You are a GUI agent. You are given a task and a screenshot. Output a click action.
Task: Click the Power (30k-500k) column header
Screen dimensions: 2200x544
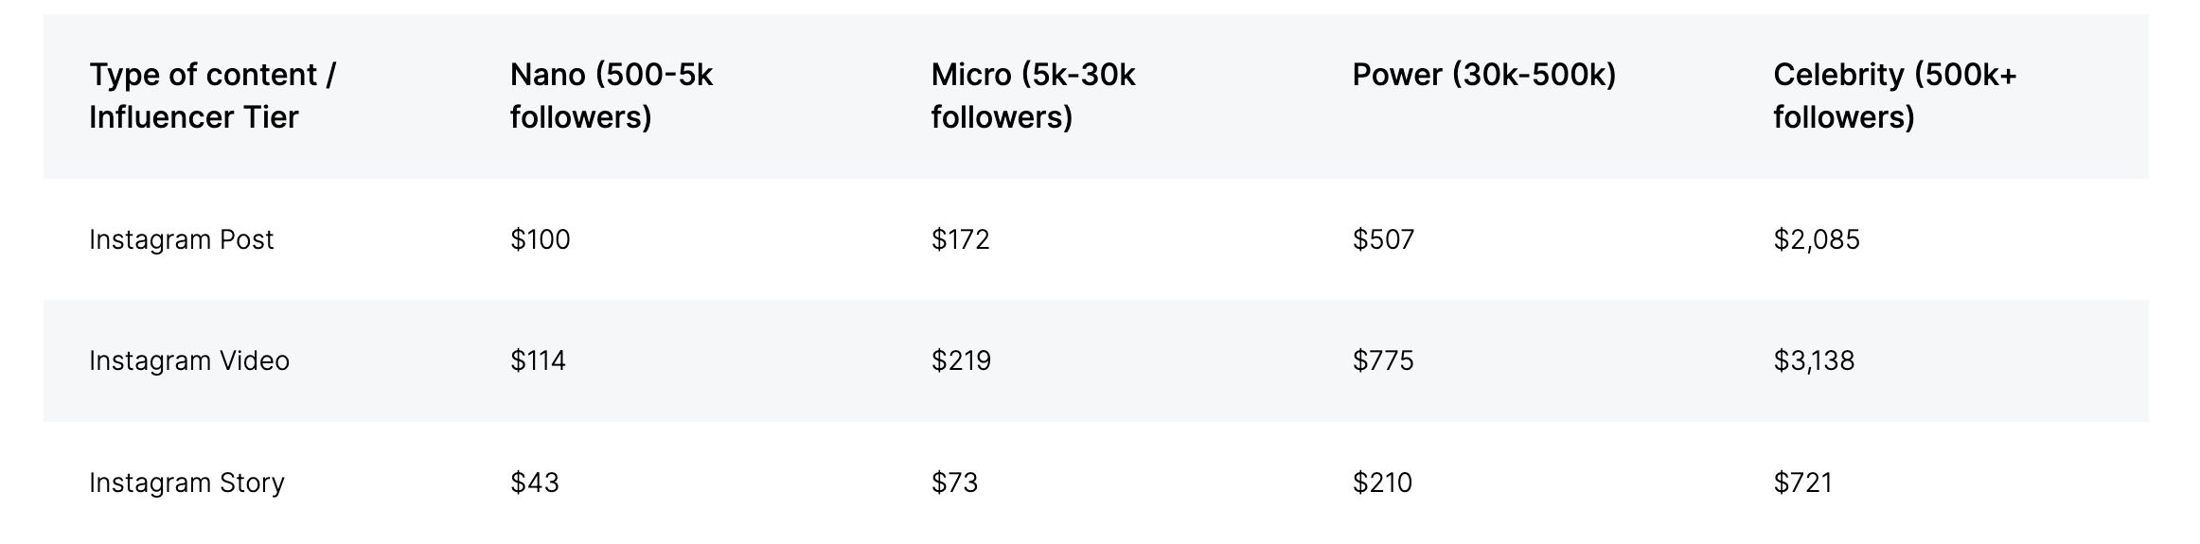coord(1483,75)
